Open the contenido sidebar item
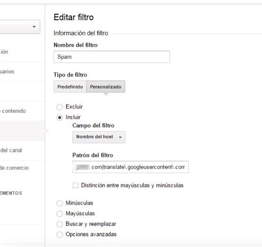The image size is (262, 247). click(13, 111)
